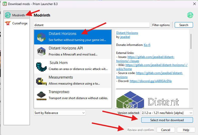Select the Modrinth provider tab
198x135 pixels.
click(x=17, y=15)
